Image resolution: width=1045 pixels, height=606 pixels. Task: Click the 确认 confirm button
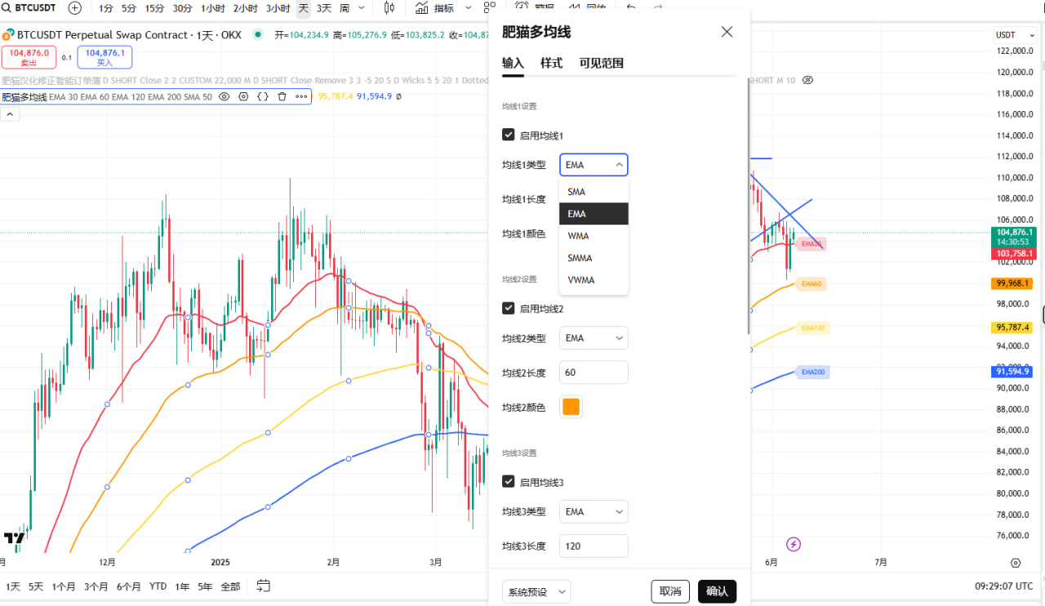pos(717,591)
